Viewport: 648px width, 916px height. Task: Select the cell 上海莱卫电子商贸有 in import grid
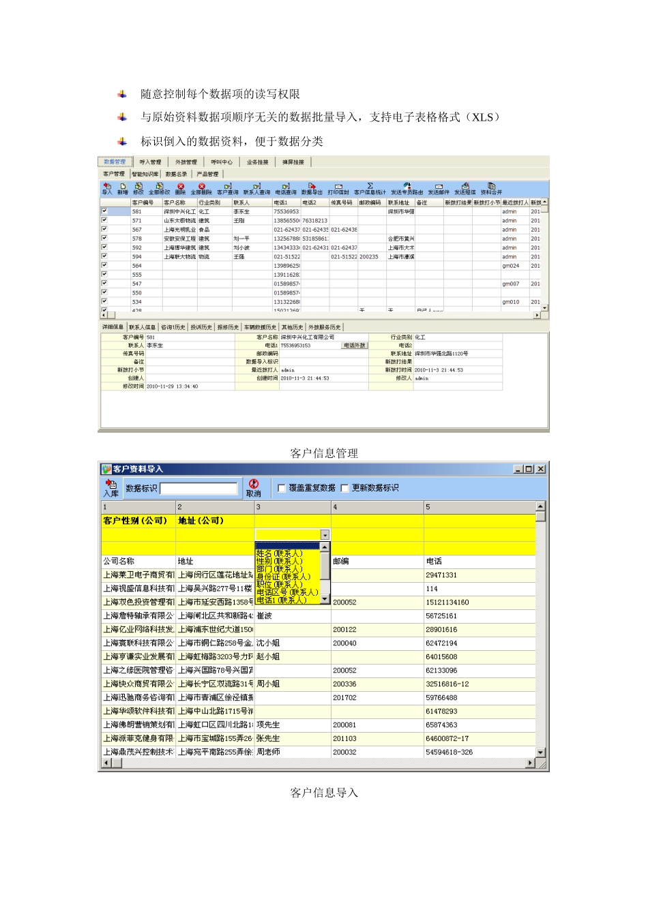click(x=138, y=575)
